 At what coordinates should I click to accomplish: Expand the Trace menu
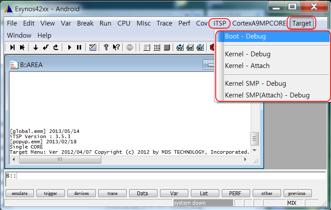164,23
